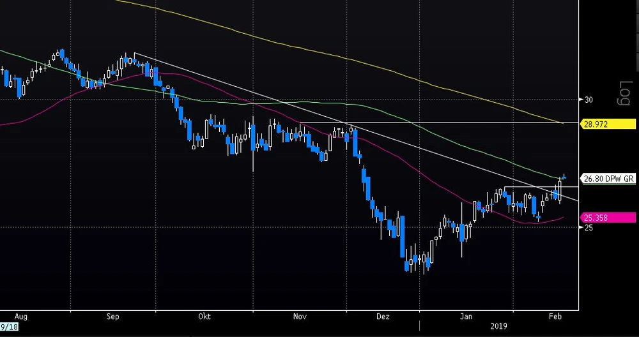639x337 pixels.
Task: Click the Jan month label
Action: coord(466,317)
